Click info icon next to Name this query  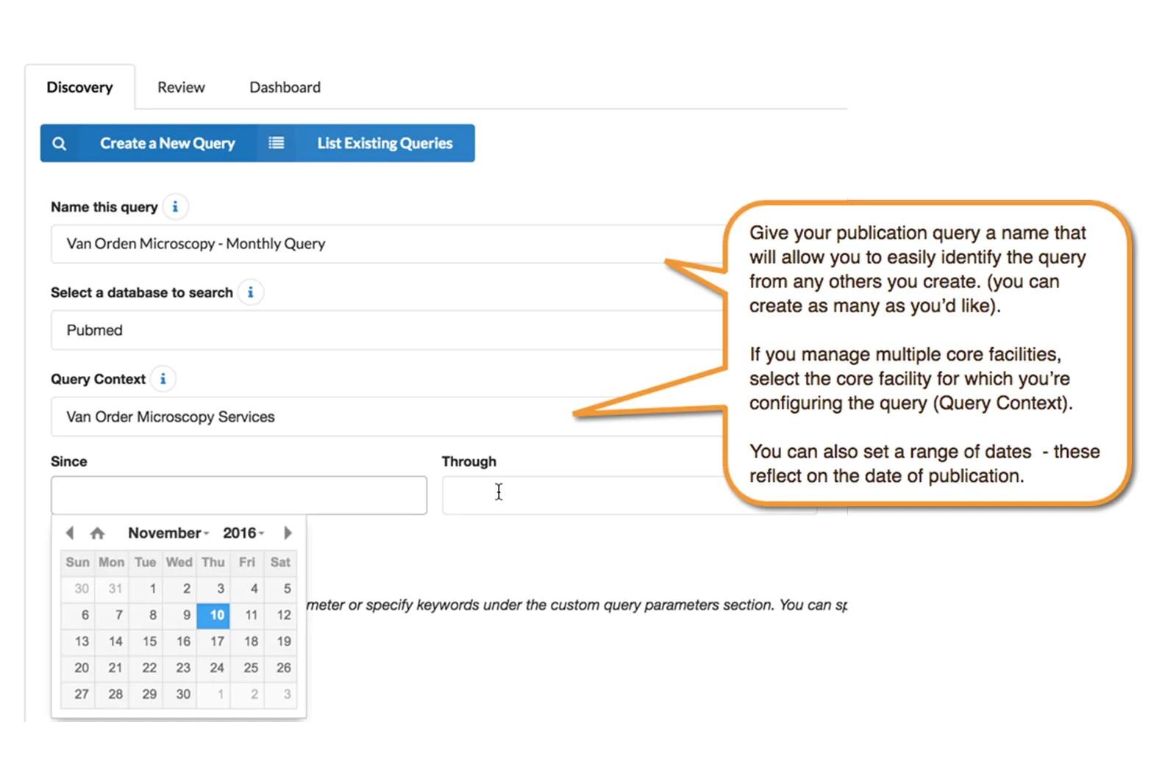175,207
